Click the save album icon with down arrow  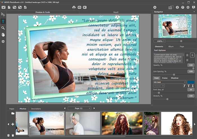[x=20, y=7]
